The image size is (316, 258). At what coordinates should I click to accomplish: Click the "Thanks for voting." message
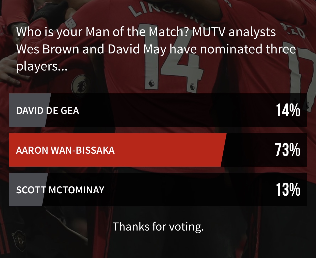[x=158, y=226]
